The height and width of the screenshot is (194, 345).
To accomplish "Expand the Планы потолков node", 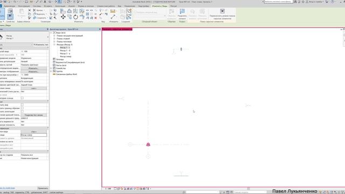I will point(54,41).
